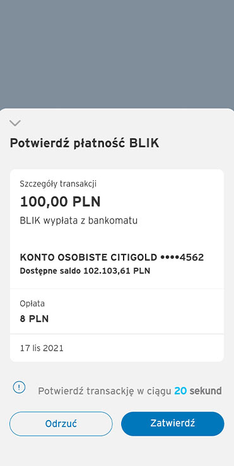
Task: Tap the masked account number ending in 4562
Action: point(182,258)
